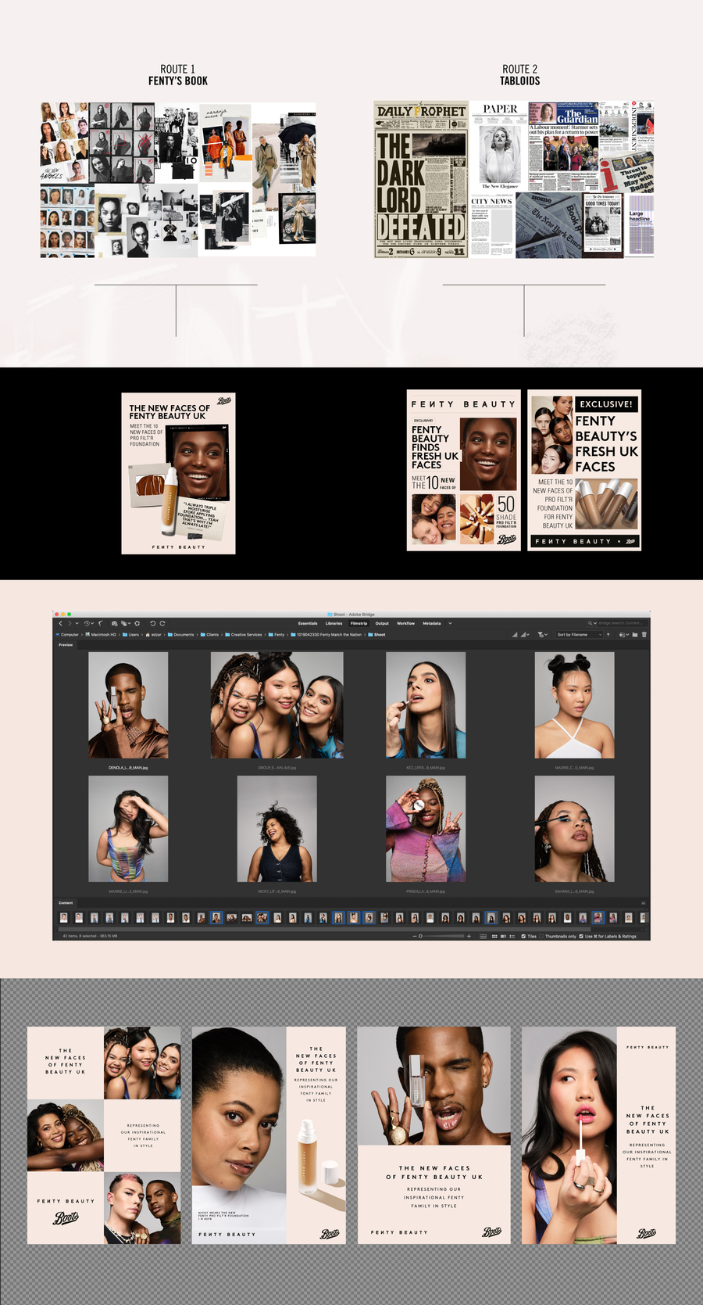Screen dimensions: 703x1305
Task: Click the first thumbnail in the filmstrip
Action: pyautogui.click(x=64, y=918)
